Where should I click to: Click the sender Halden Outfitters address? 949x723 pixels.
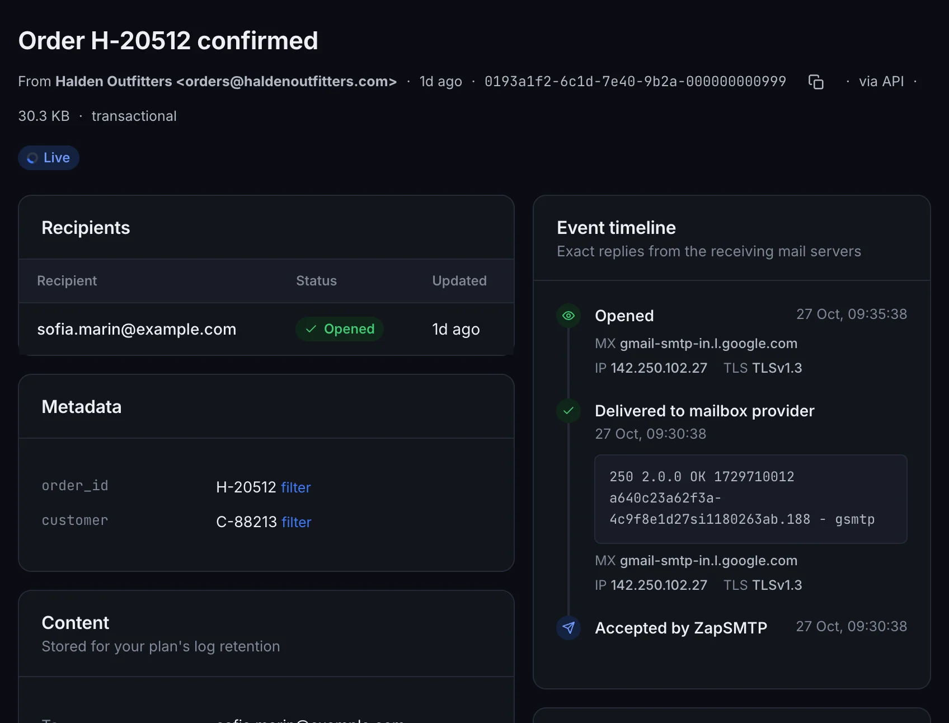[226, 82]
